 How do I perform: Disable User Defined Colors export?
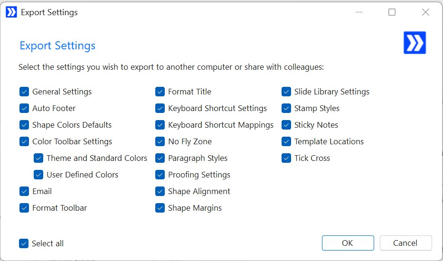[x=38, y=175]
